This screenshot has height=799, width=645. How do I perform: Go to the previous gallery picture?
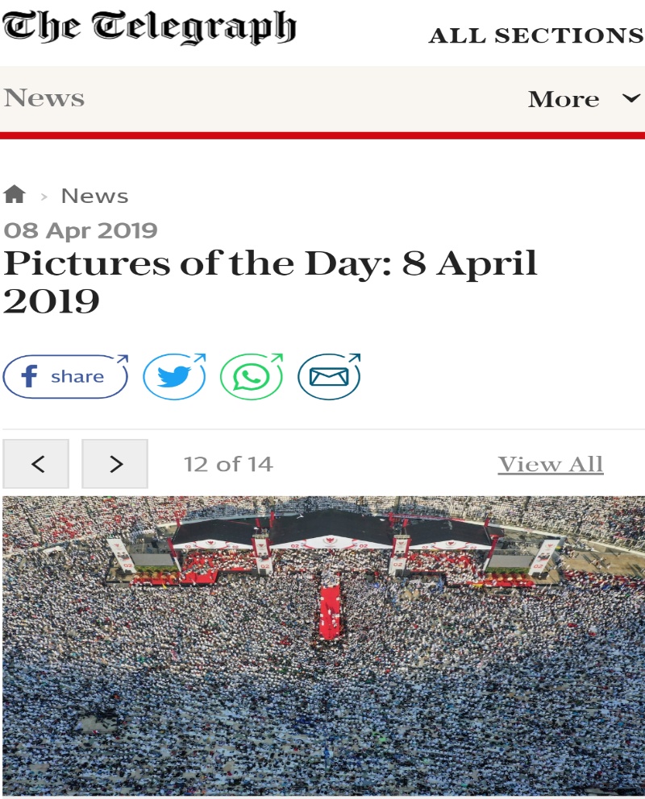pyautogui.click(x=36, y=464)
